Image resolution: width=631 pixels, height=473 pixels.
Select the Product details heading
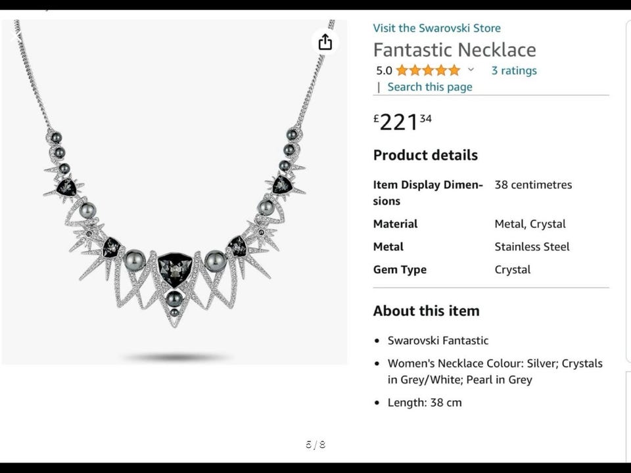pos(425,155)
